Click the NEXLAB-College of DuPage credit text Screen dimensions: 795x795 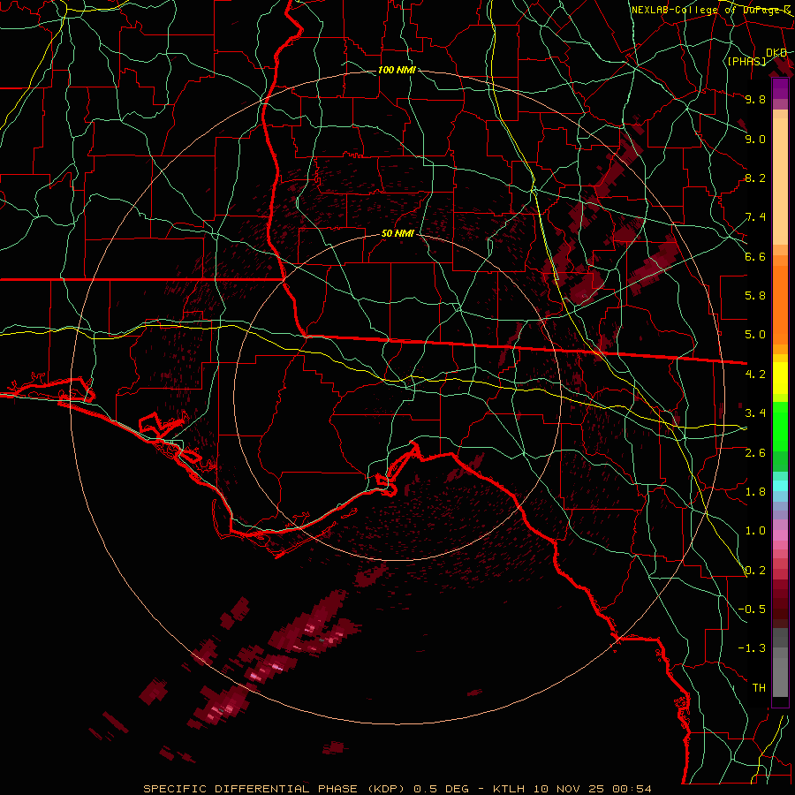(711, 10)
